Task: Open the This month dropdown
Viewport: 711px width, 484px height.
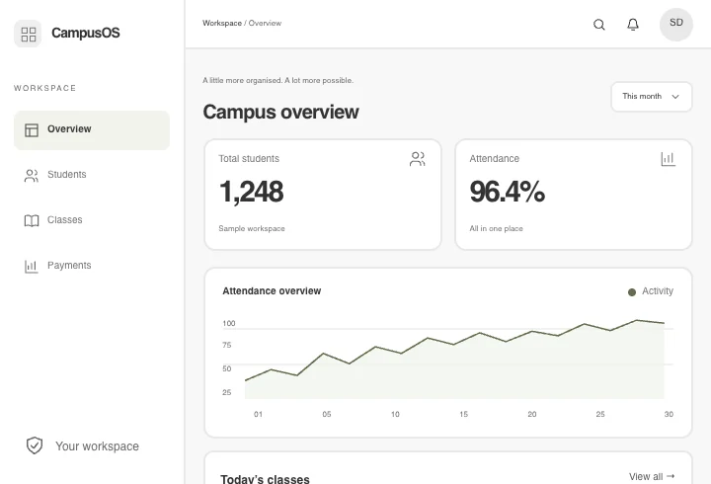Action: pyautogui.click(x=652, y=97)
